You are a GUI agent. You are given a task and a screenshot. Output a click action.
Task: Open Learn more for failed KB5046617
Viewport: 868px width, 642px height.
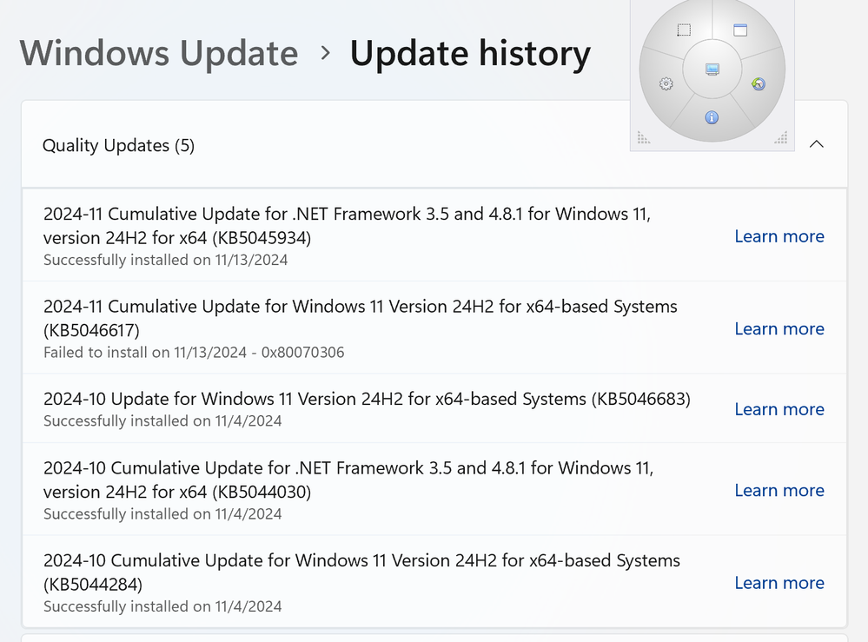coord(779,328)
